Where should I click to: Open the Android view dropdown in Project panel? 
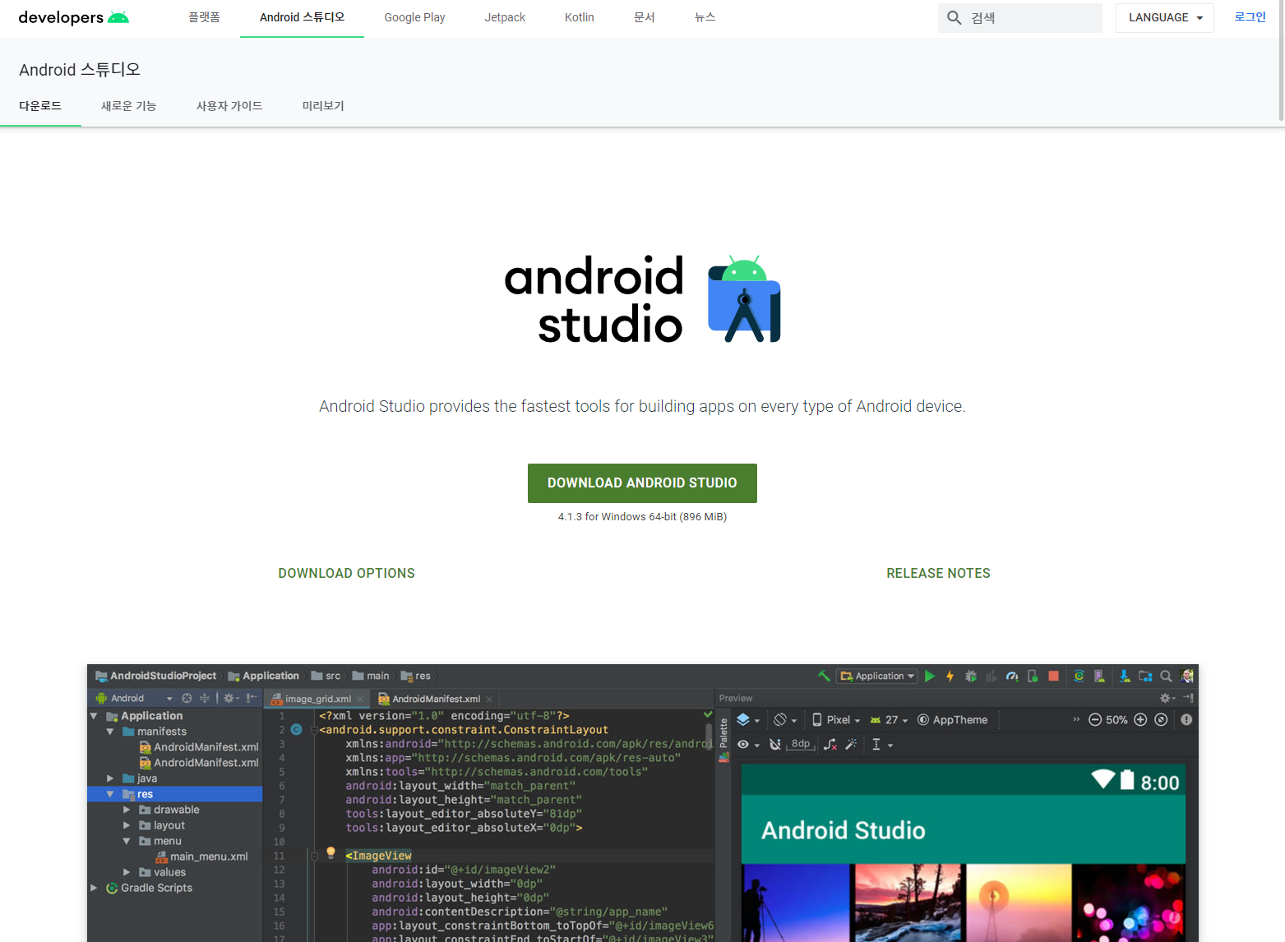click(134, 698)
